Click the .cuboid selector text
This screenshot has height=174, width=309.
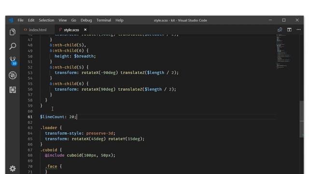pyautogui.click(x=48, y=150)
